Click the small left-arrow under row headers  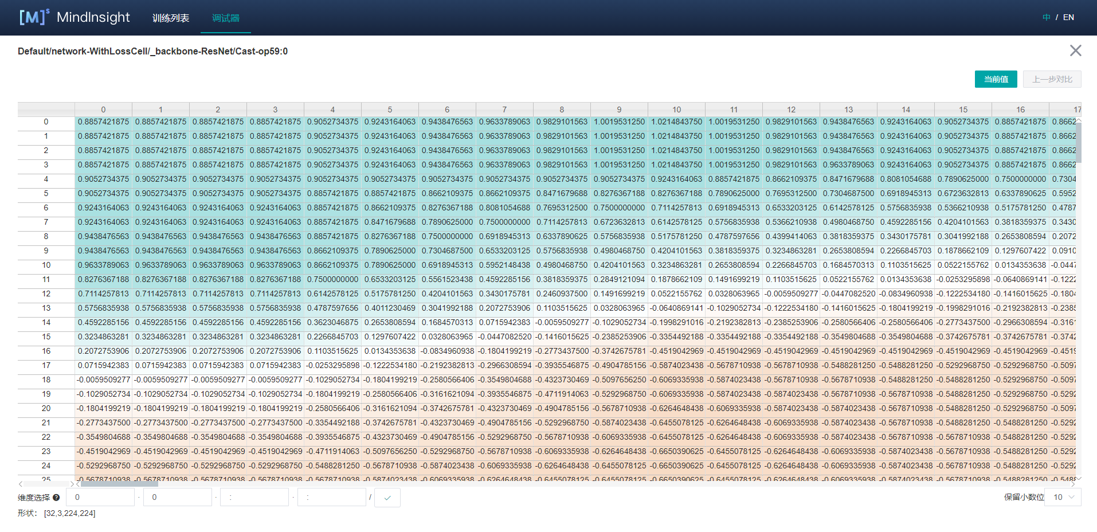click(x=21, y=484)
